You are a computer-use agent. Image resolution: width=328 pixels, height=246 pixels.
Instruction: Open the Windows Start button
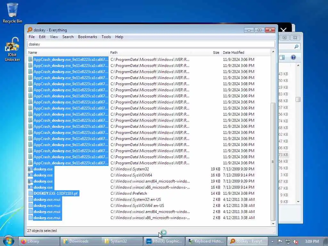pos(8,241)
